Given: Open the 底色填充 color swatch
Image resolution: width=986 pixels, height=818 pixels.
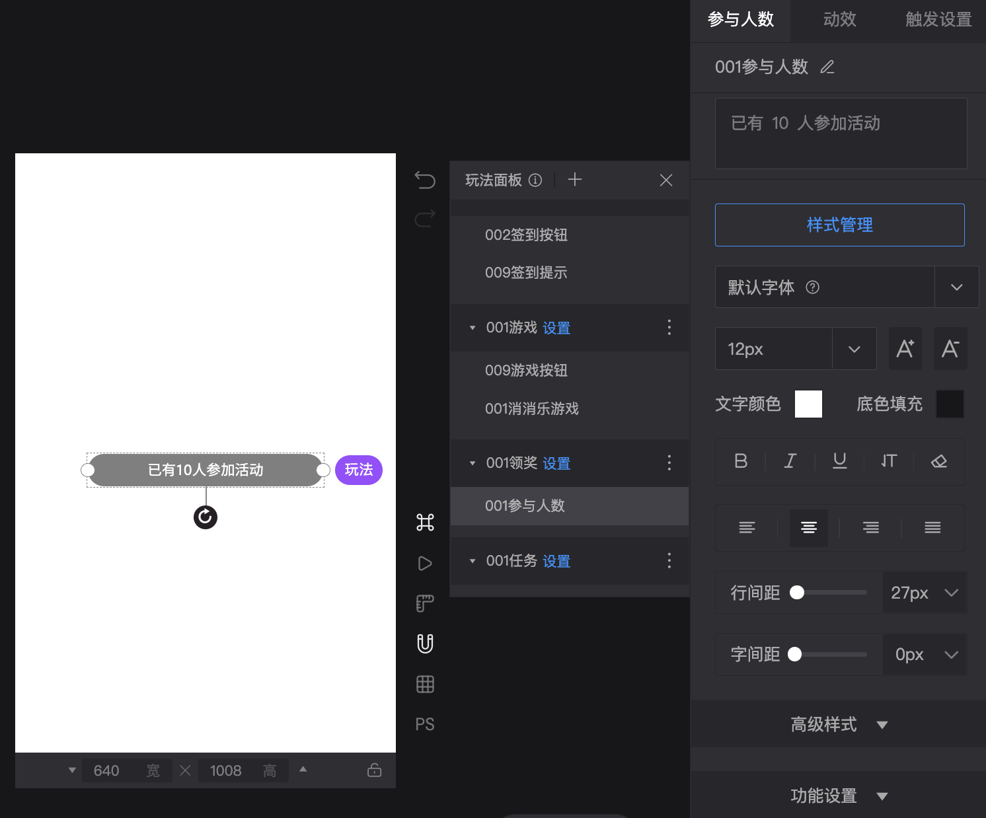Looking at the screenshot, I should coord(950,404).
